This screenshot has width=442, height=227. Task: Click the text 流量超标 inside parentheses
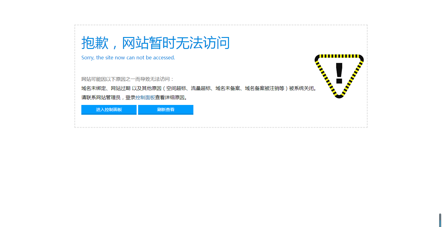pos(201,88)
